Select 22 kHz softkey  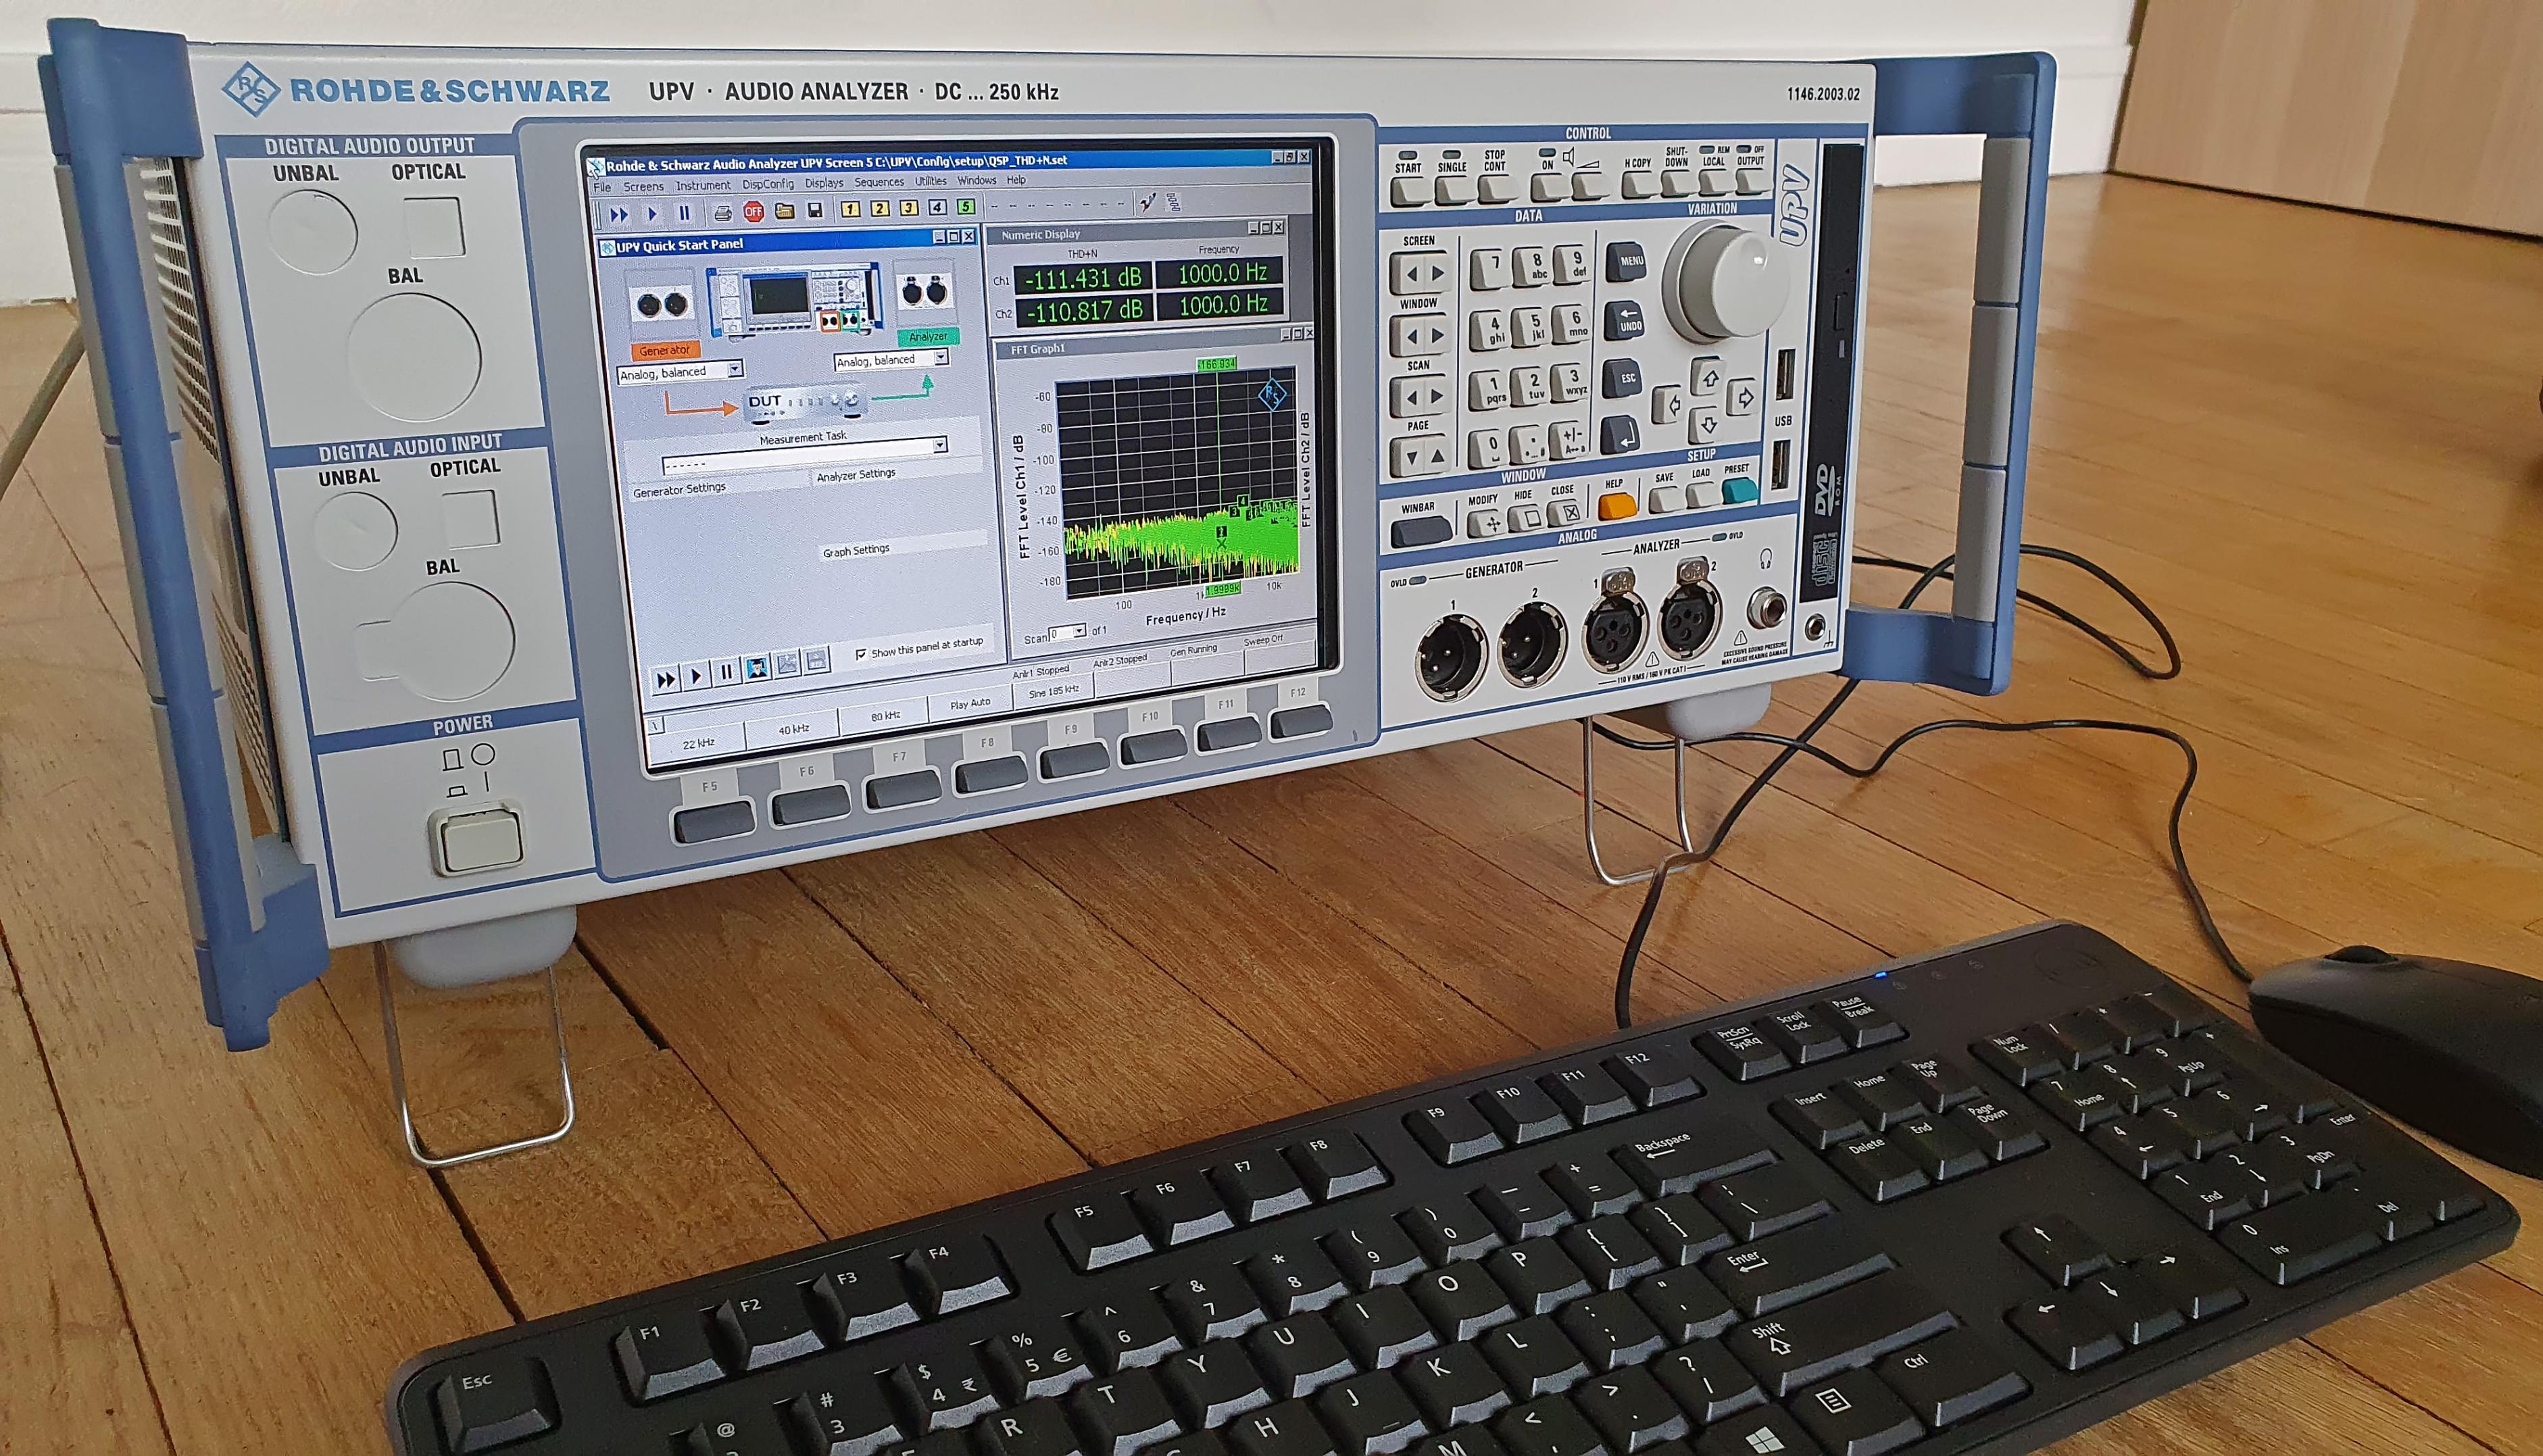tap(698, 743)
